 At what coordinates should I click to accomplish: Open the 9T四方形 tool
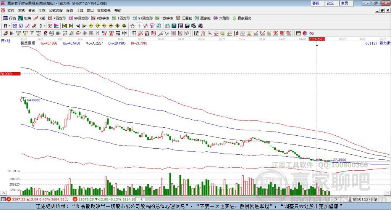click(x=143, y=18)
